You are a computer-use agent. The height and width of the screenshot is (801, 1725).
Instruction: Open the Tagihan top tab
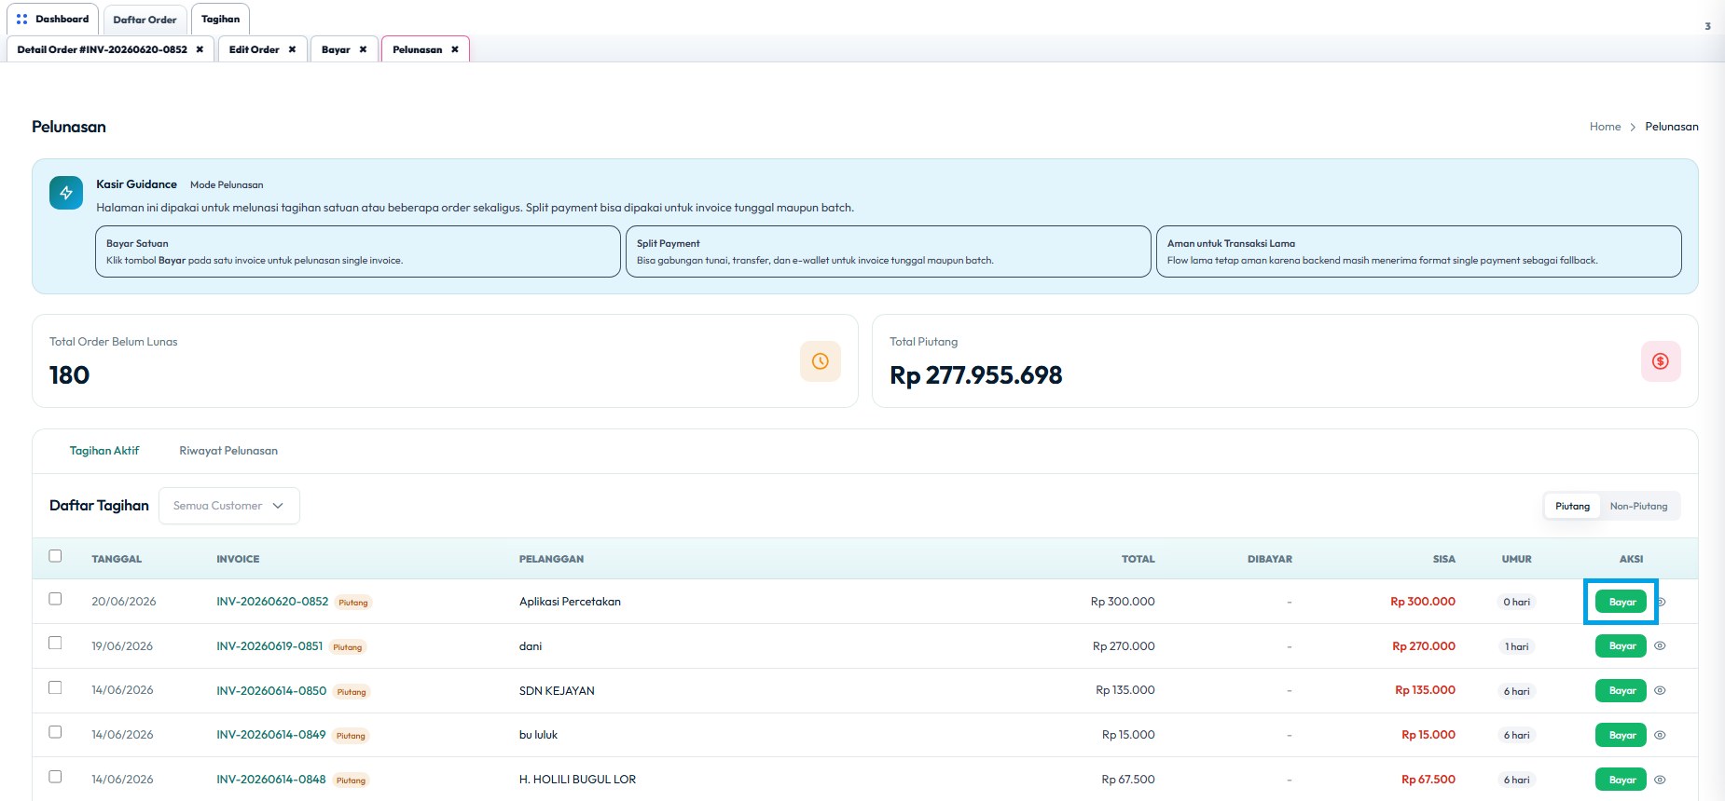(220, 19)
